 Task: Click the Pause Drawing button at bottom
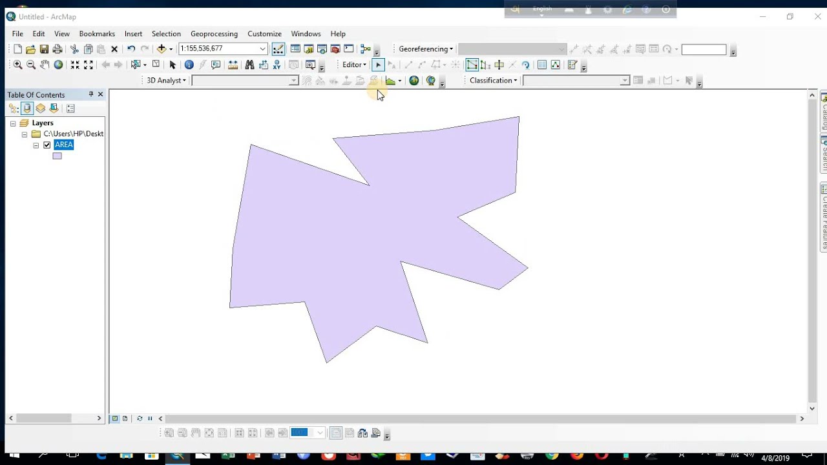150,418
